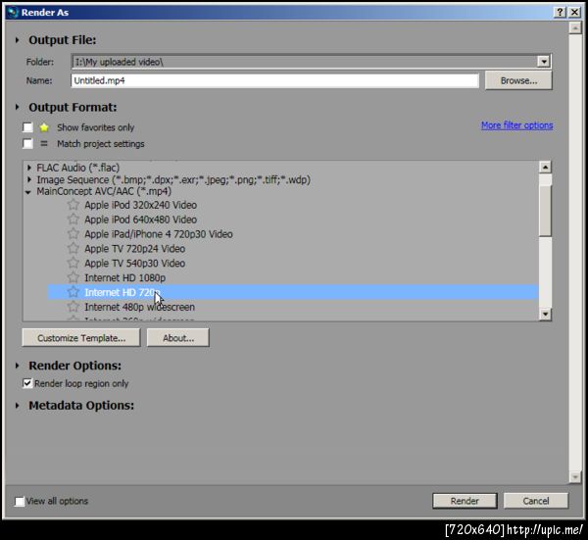The height and width of the screenshot is (540, 588).
Task: Select Apple iPad/iPhone 4 720p30 Video
Action: tap(158, 234)
